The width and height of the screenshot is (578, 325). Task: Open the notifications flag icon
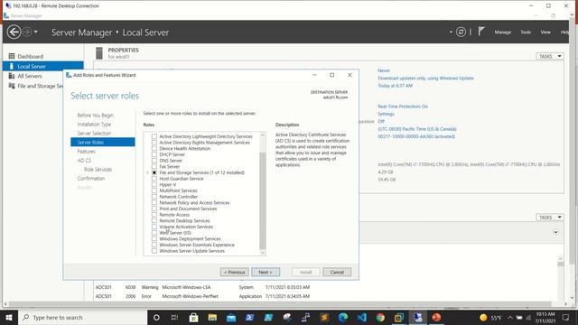click(481, 32)
